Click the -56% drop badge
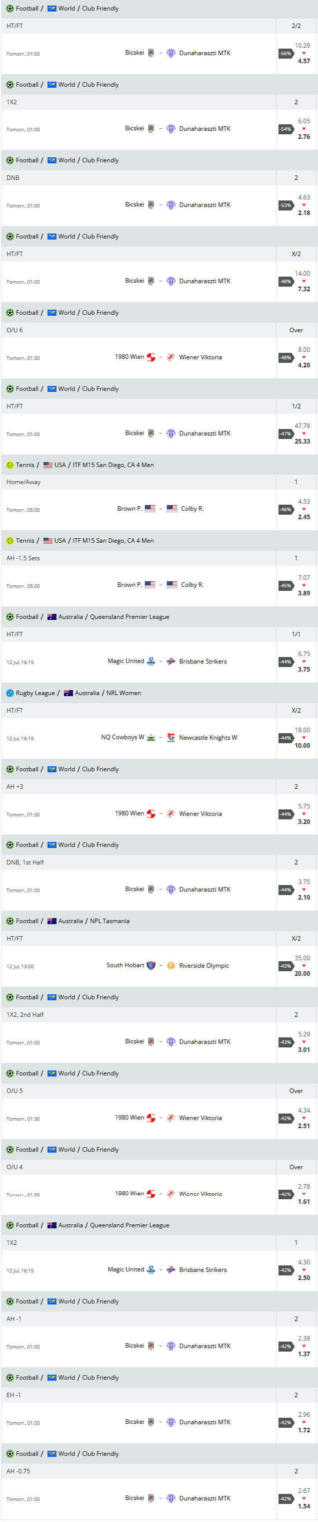 point(285,53)
